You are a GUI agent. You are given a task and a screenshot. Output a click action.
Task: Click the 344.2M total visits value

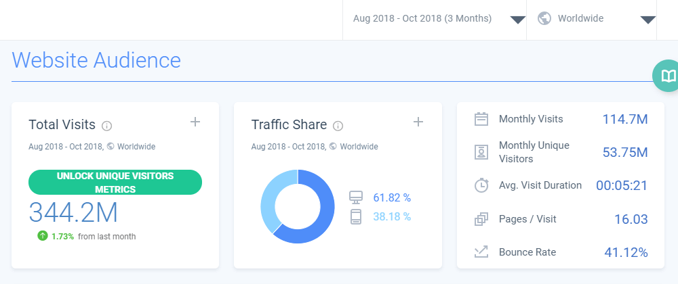click(x=73, y=212)
